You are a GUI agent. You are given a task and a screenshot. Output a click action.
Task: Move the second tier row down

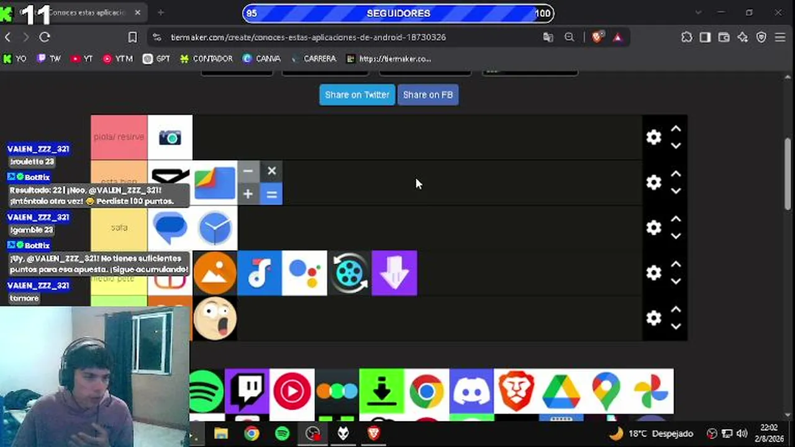(x=676, y=191)
